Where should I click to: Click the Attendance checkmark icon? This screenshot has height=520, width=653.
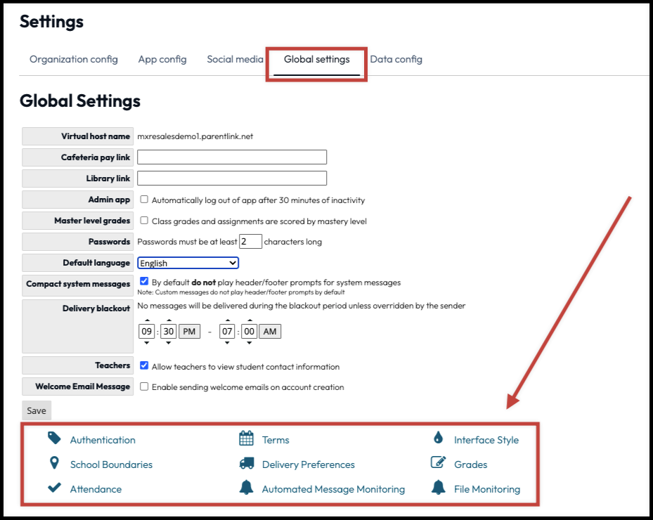53,487
